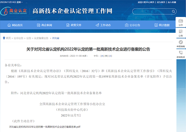Set font size to large 大
Image resolution: width=186 pixels, height=132 pixels.
pos(102,56)
